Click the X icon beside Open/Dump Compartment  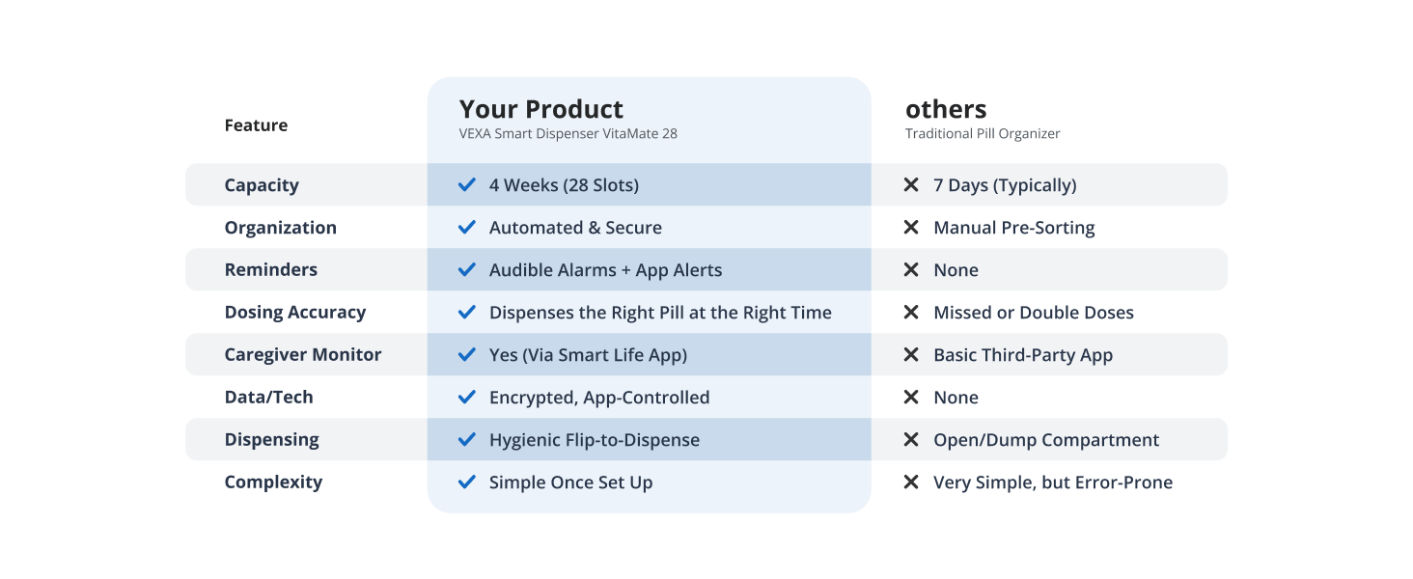tap(911, 440)
